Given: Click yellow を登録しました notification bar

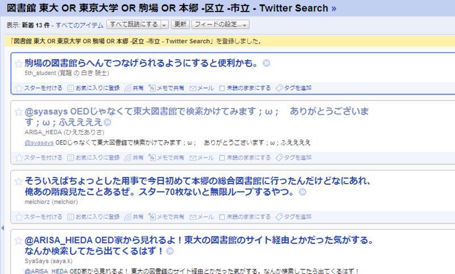Looking at the screenshot, I should click(230, 41).
